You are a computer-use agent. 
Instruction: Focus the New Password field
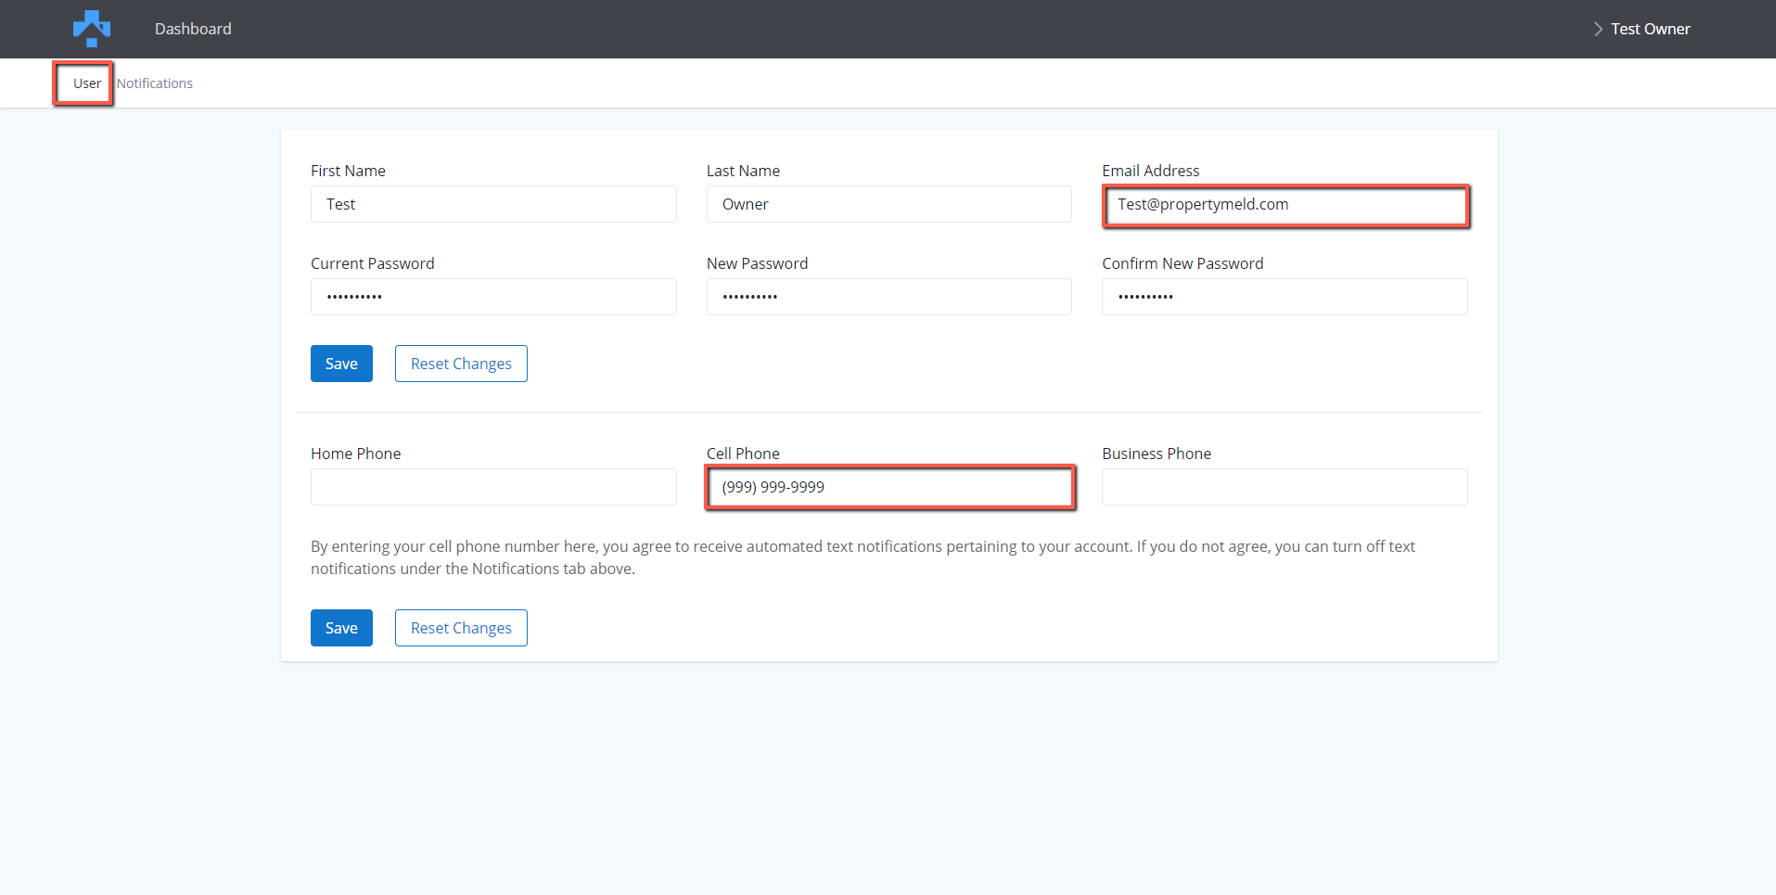(888, 297)
